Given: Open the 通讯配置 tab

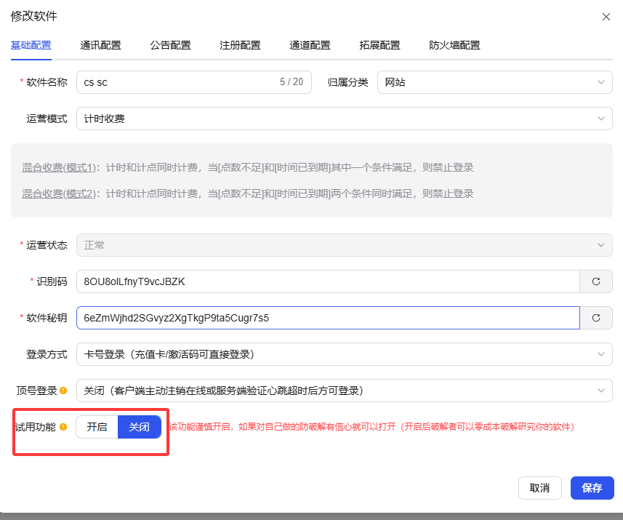Looking at the screenshot, I should pyautogui.click(x=100, y=45).
